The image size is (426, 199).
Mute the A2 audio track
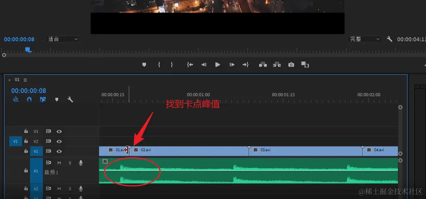59,189
